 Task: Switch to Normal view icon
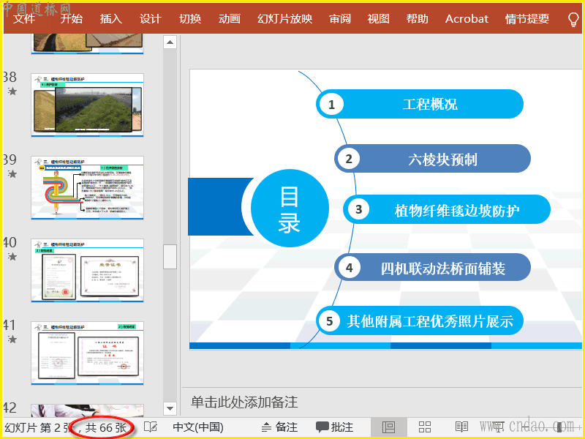389,427
